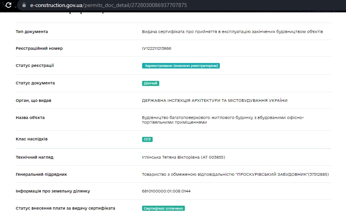
Task: Click the 'Назва об'єкта' label
Action: click(x=30, y=117)
